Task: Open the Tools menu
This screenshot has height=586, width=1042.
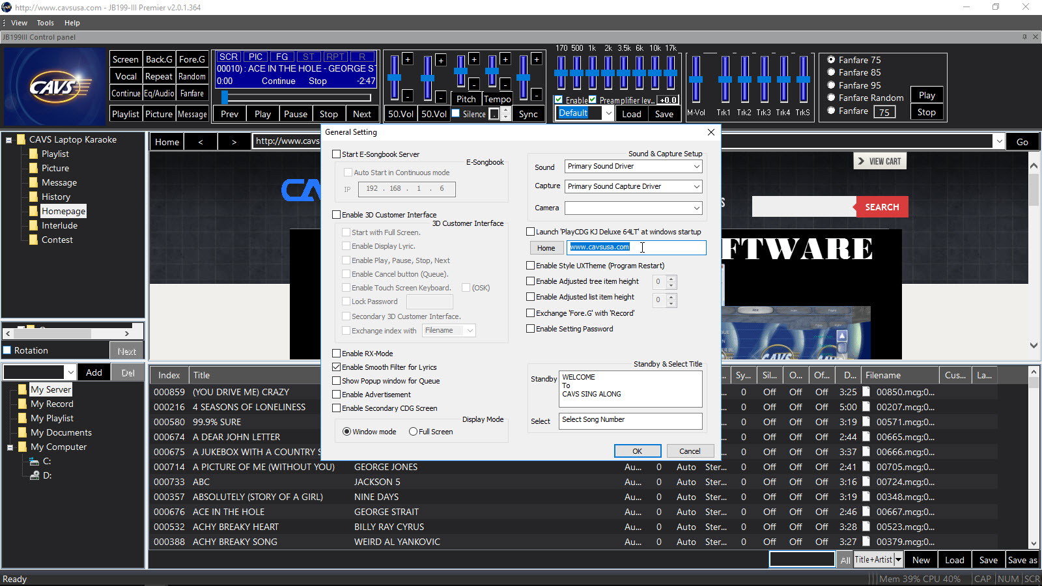Action: [x=45, y=23]
